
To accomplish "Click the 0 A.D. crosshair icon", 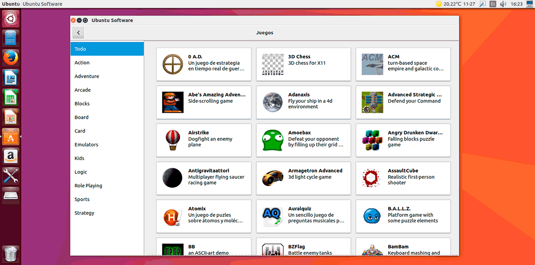I will click(x=173, y=65).
